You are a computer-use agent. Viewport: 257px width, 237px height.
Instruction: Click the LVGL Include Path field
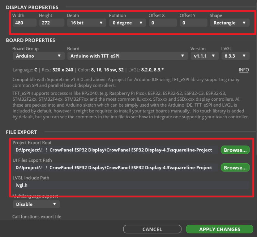(x=131, y=185)
